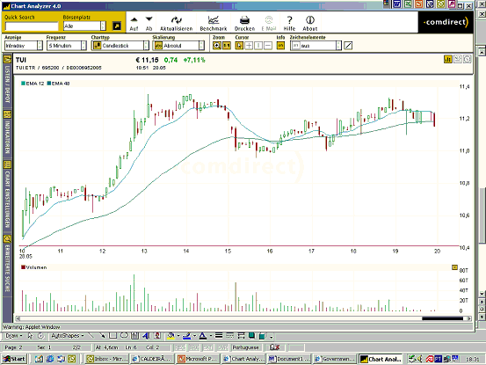Switch to the Governmen... taskbar window
This screenshot has height=365, width=486.
click(335, 359)
